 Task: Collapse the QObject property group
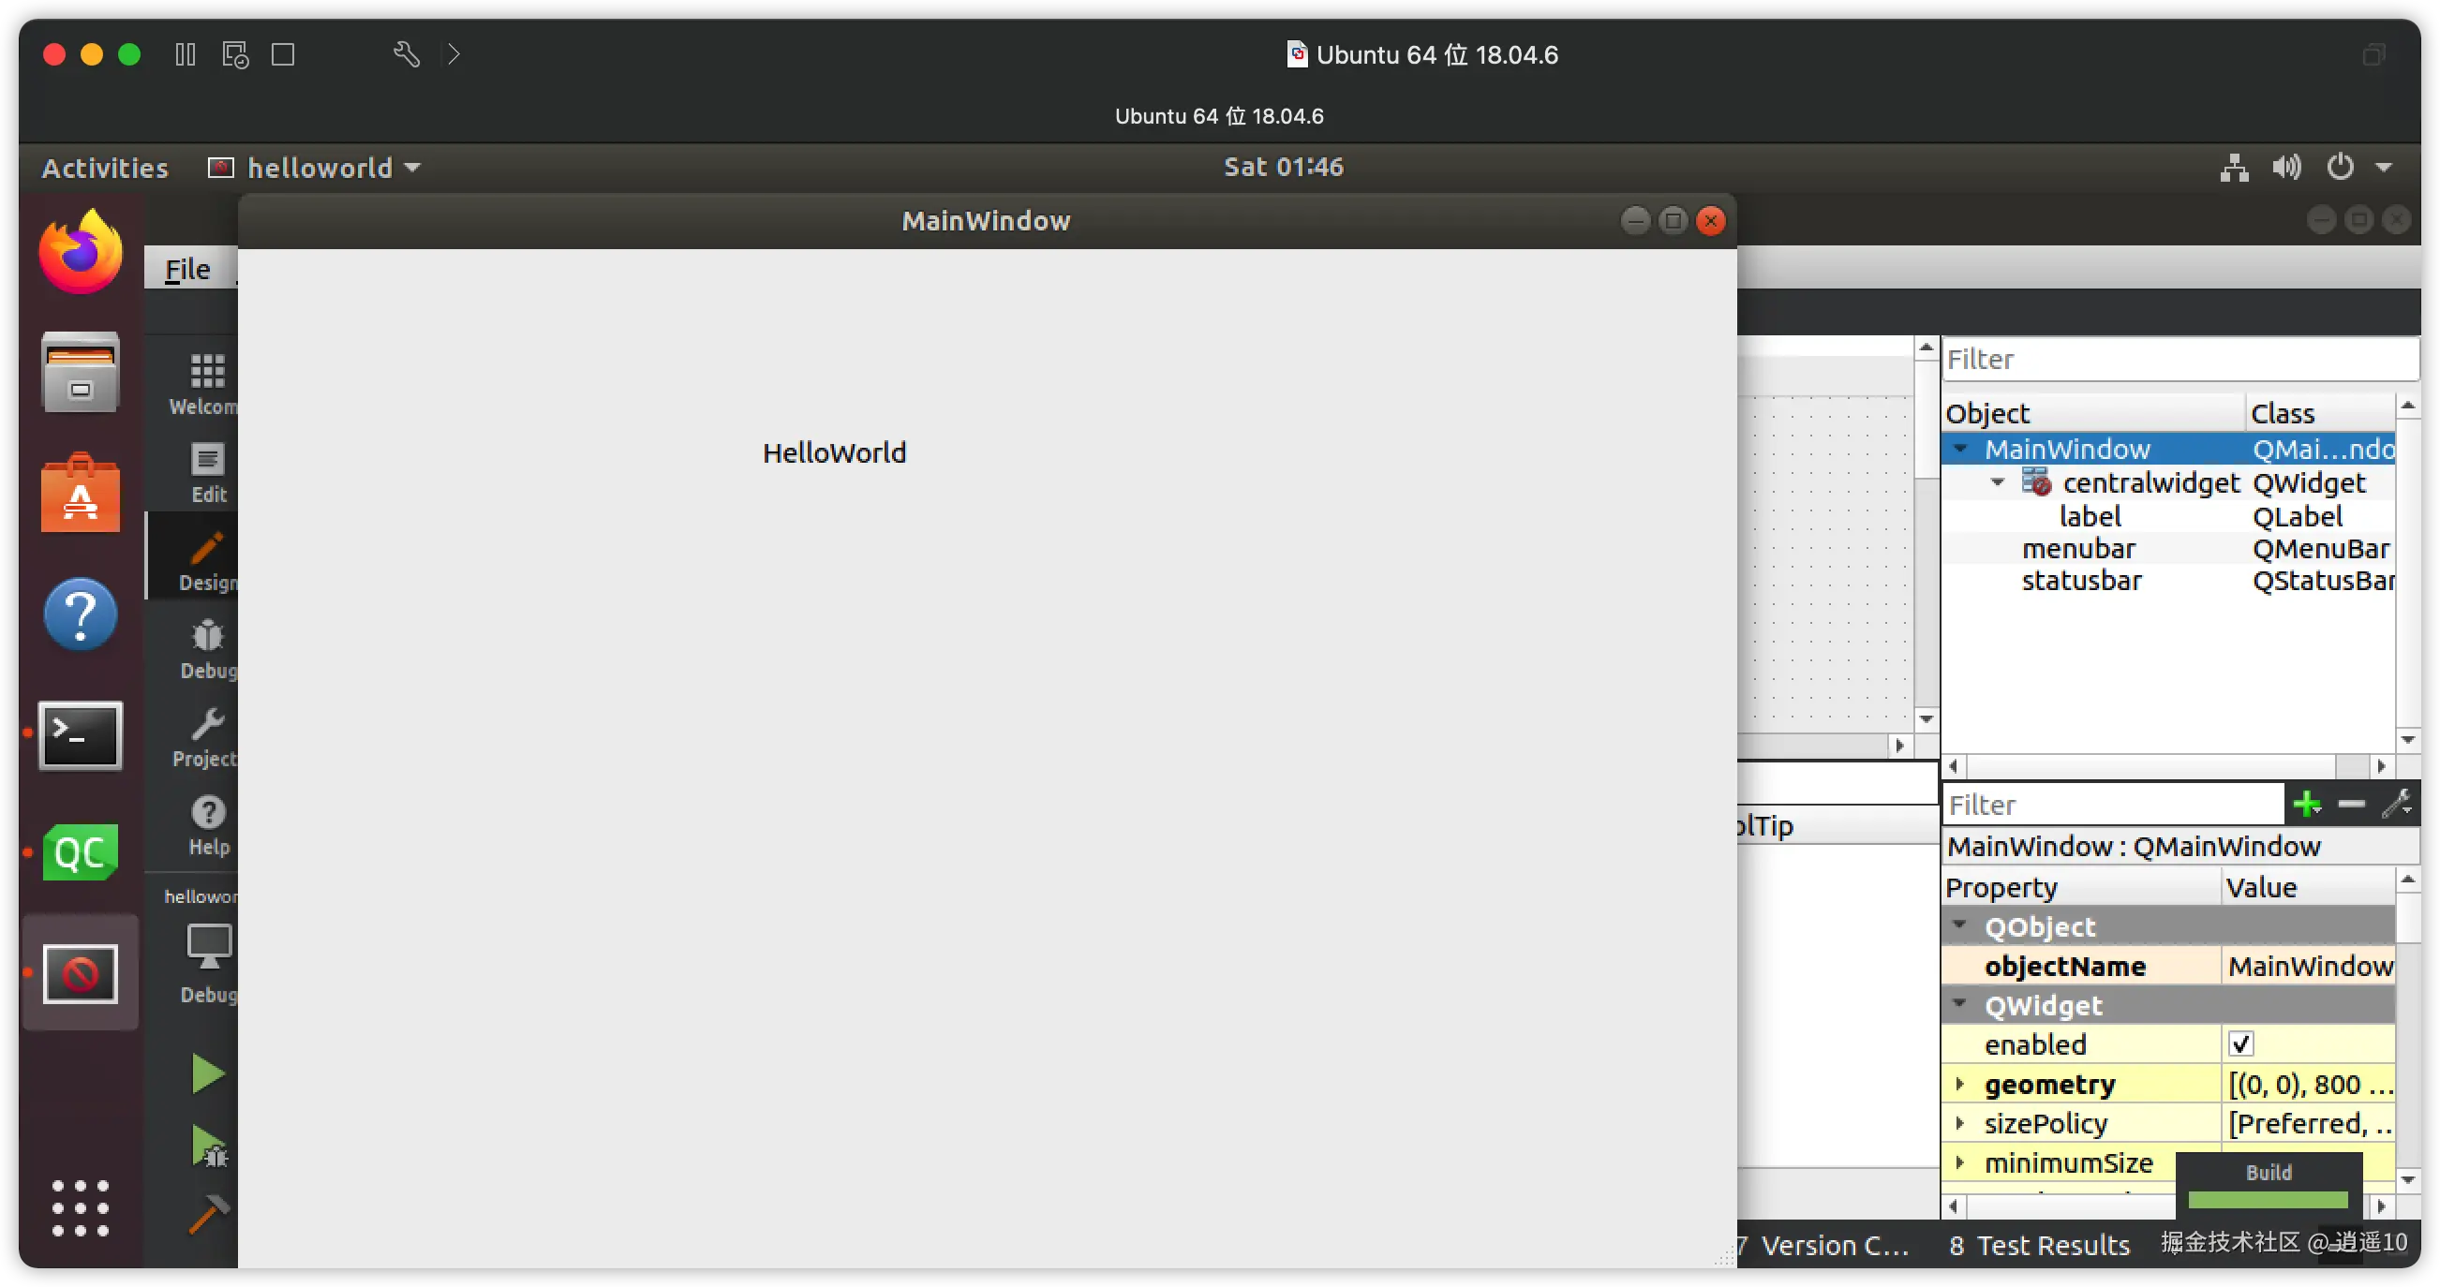click(1959, 925)
